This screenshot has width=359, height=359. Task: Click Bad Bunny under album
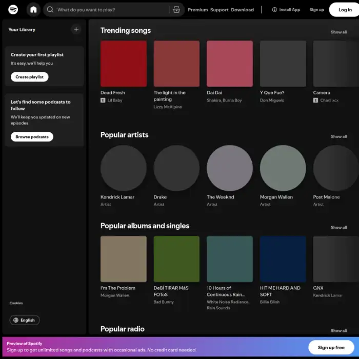[164, 302]
